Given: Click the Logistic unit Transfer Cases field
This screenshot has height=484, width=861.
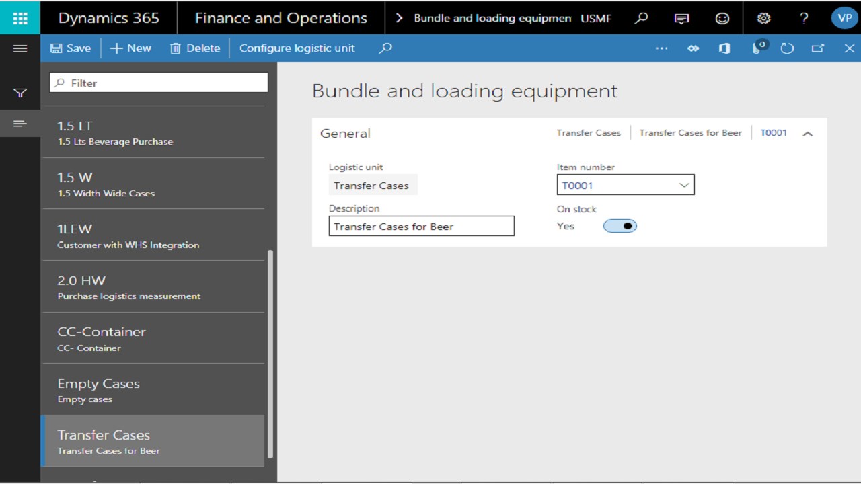Looking at the screenshot, I should 373,185.
